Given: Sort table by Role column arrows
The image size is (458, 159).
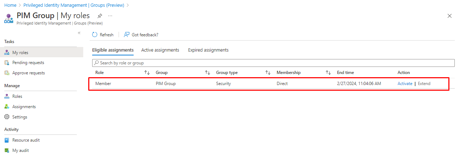Looking at the screenshot, I should 147,73.
